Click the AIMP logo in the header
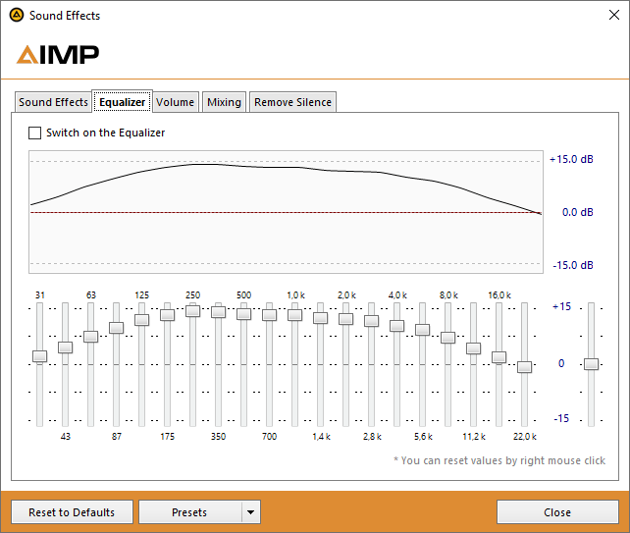 pos(58,54)
